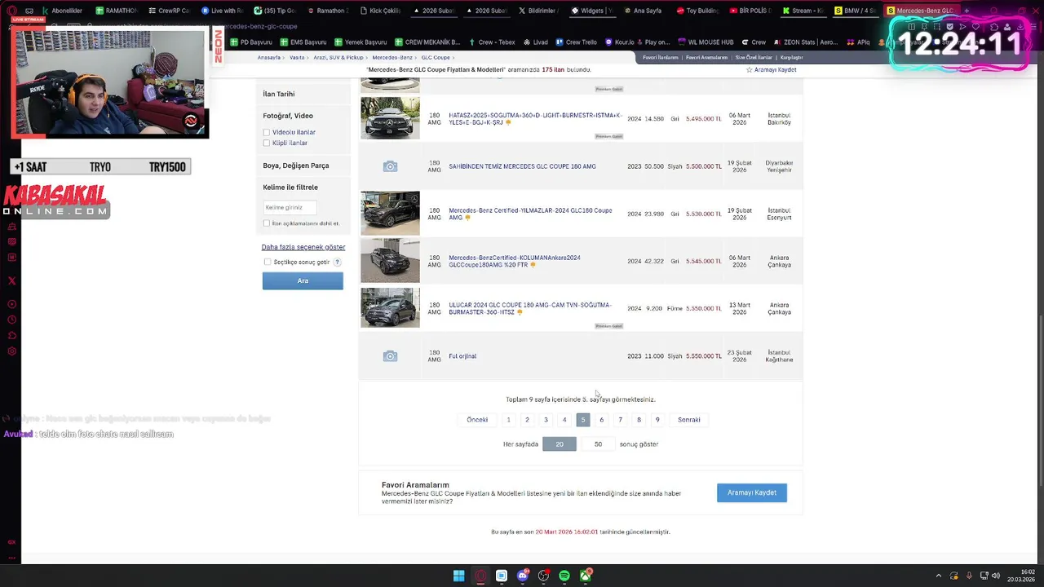
Task: Open Discord from the taskbar
Action: (x=523, y=576)
